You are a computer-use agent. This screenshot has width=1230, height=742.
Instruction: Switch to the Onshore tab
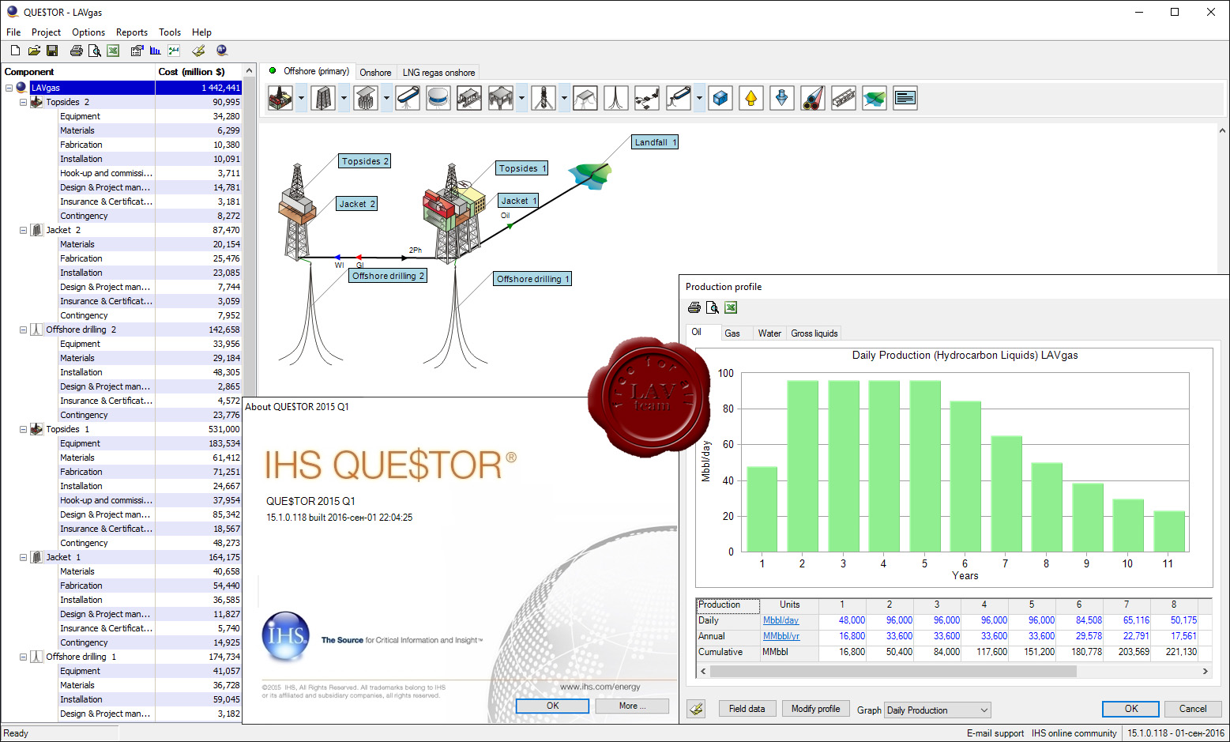(x=375, y=73)
